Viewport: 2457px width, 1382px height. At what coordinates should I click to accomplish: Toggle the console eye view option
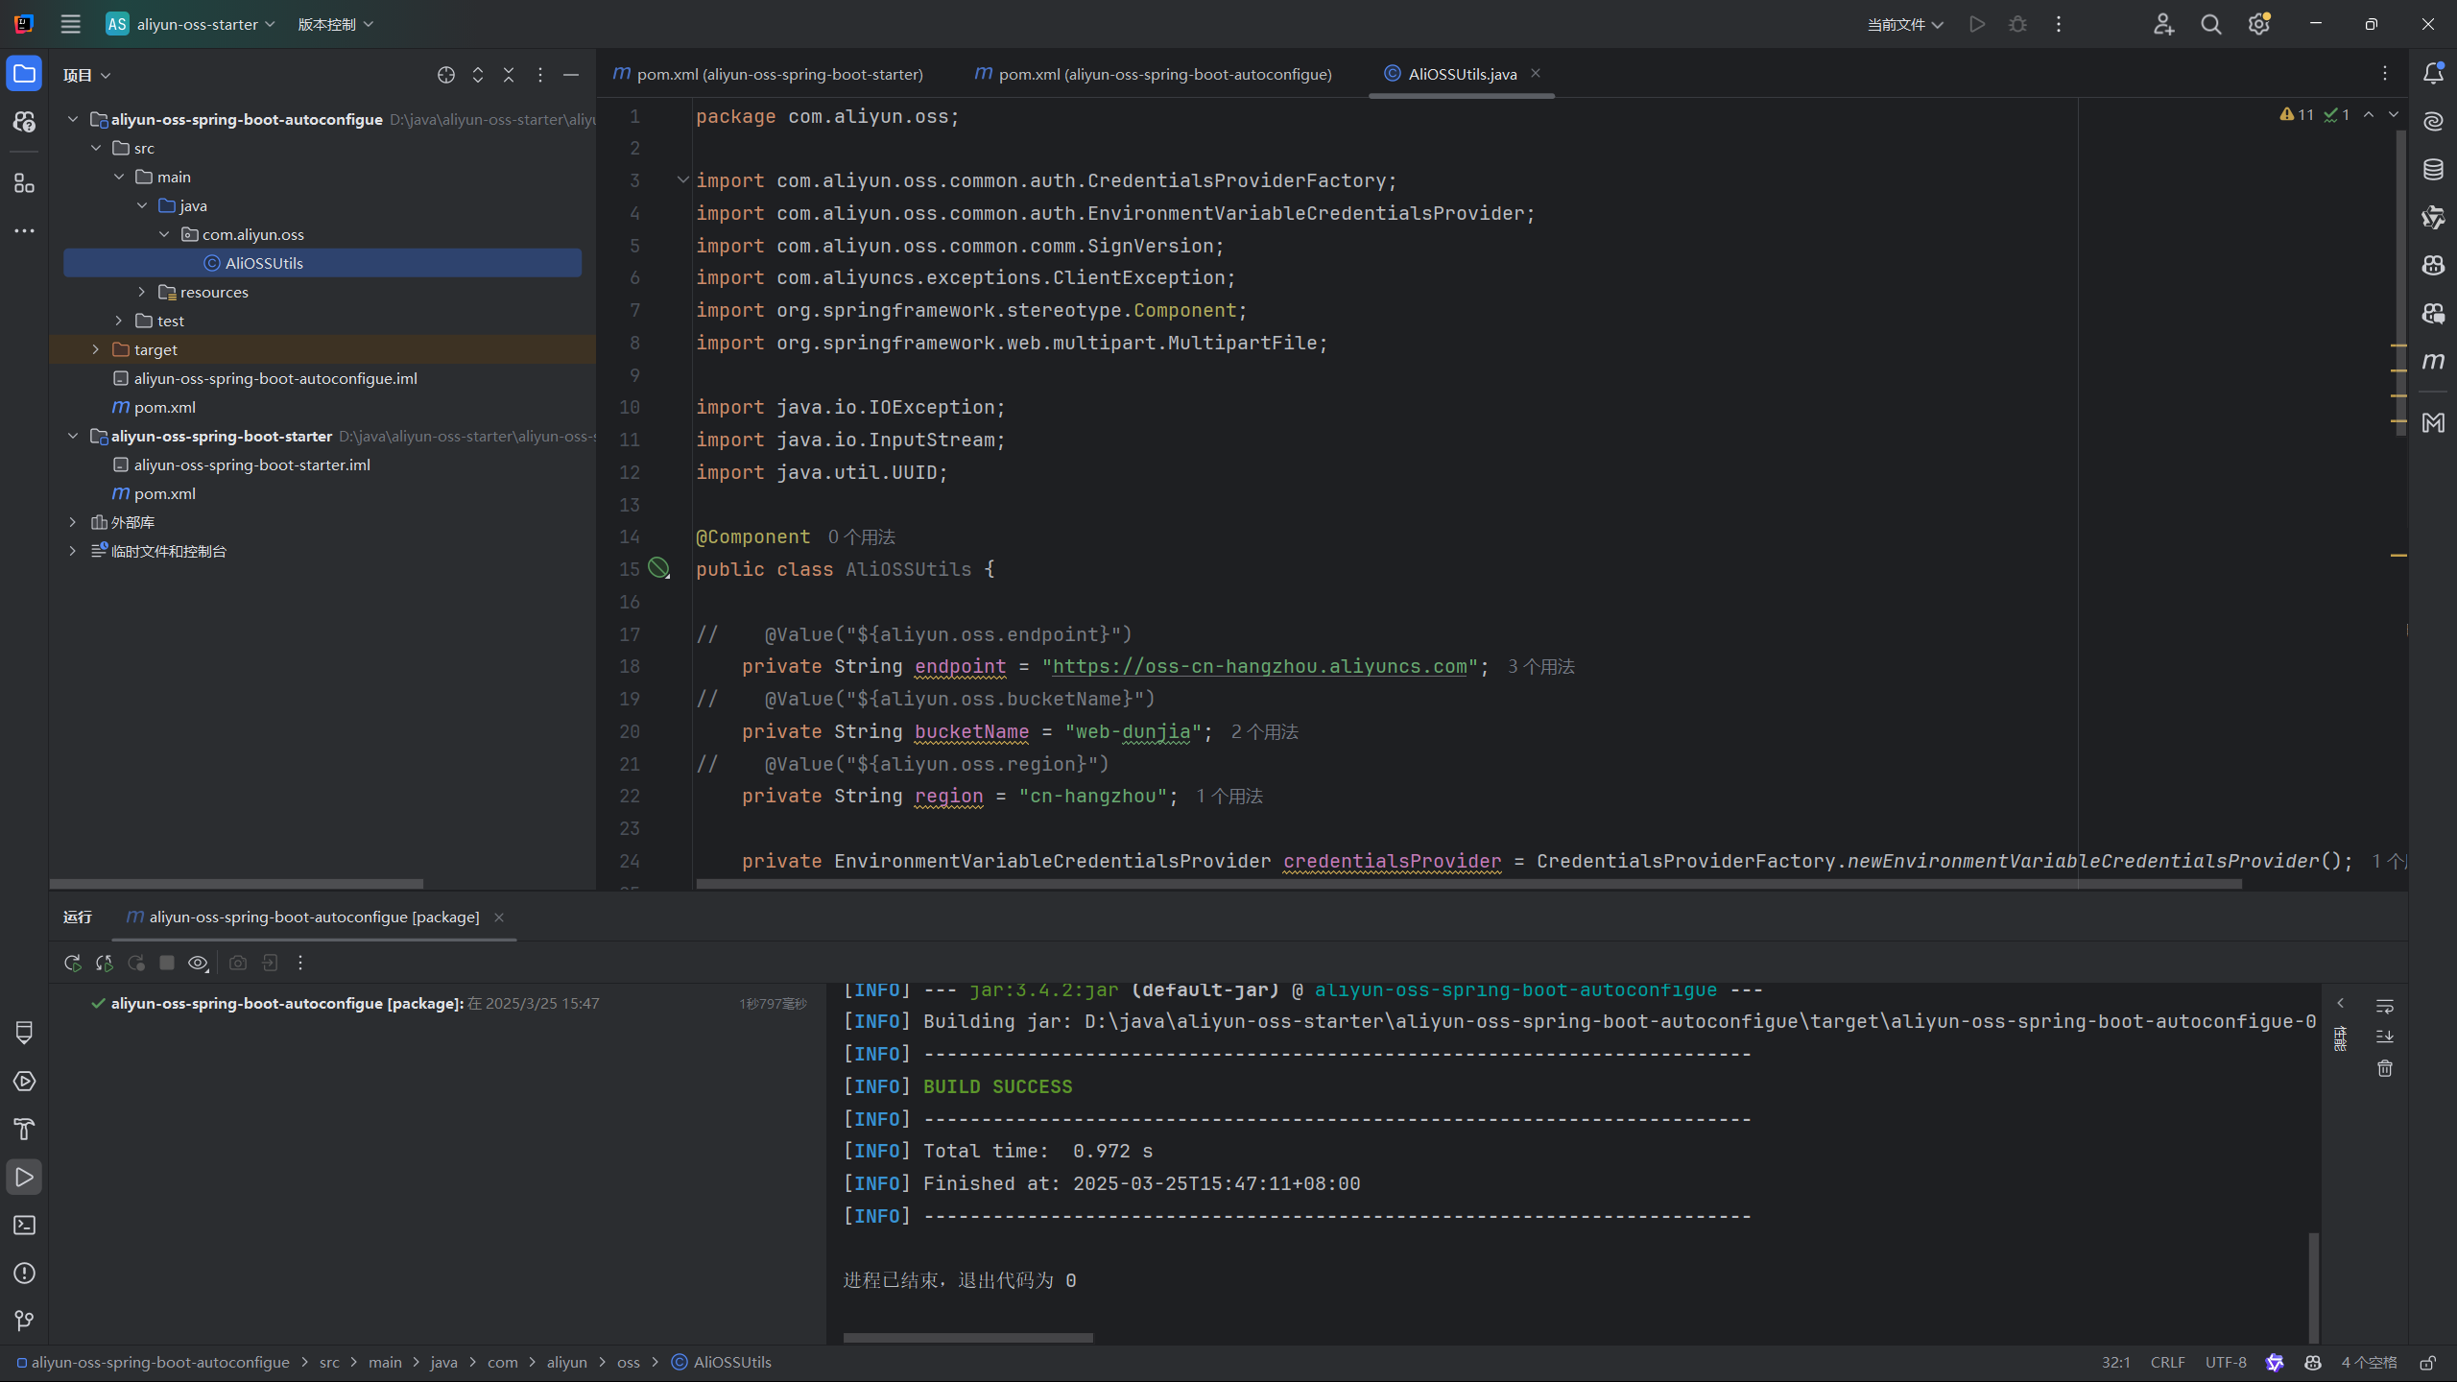(x=198, y=963)
